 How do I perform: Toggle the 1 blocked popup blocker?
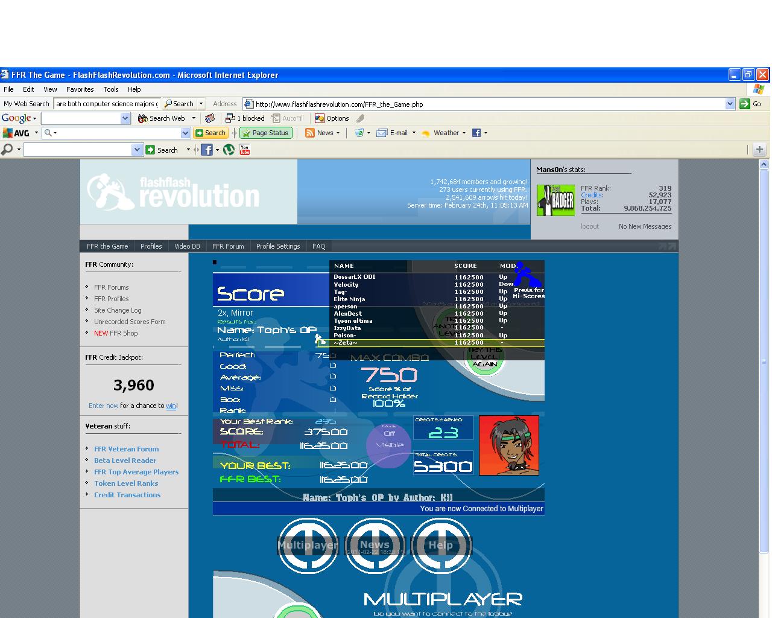point(245,118)
